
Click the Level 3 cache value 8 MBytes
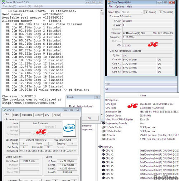pos(67,172)
